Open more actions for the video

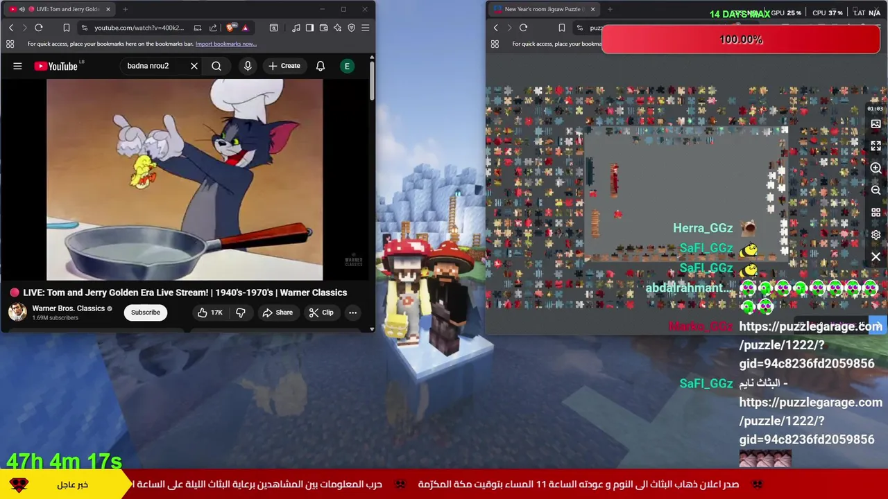pyautogui.click(x=352, y=313)
